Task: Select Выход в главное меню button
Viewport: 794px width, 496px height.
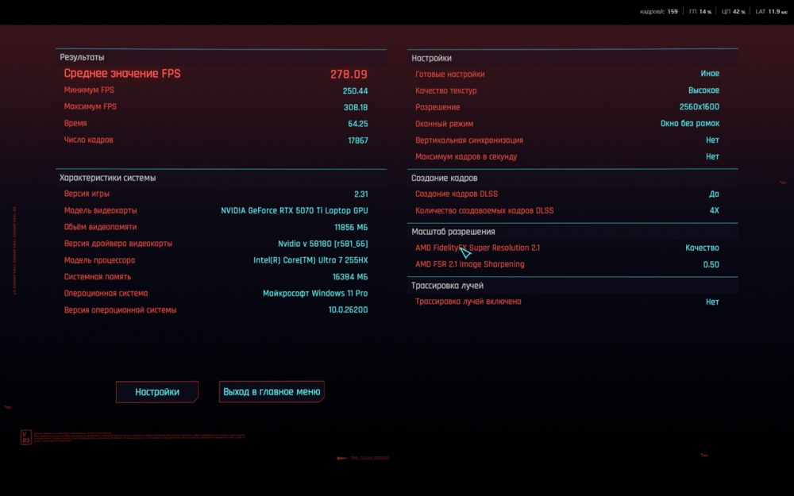Action: tap(272, 392)
